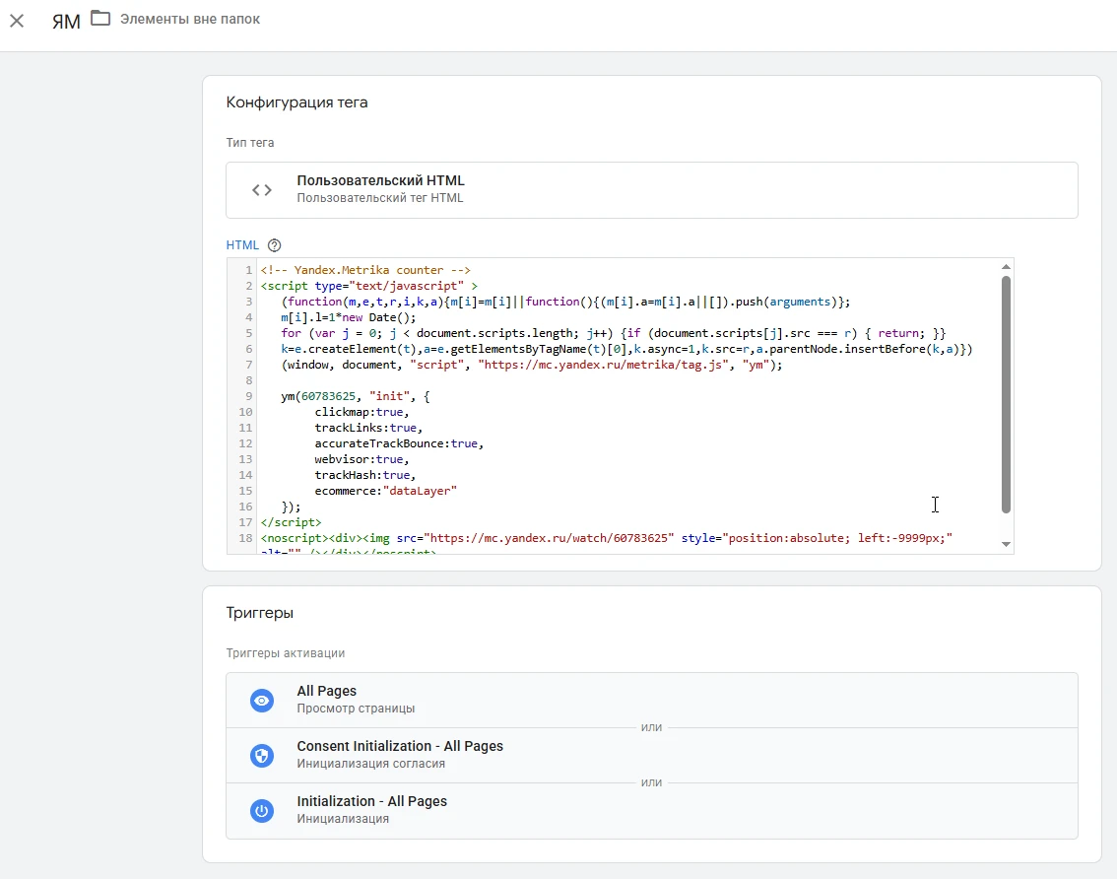Open Consent Initialization - All Pages trigger

coord(652,755)
